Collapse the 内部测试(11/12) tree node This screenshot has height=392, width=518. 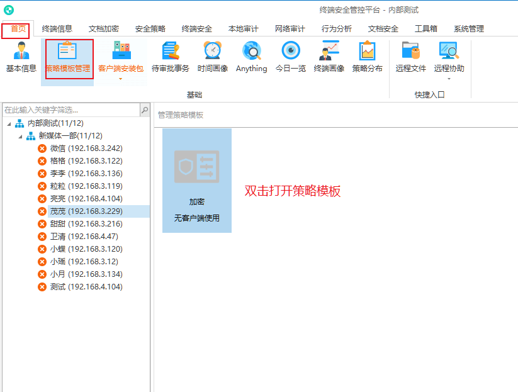tap(9, 124)
